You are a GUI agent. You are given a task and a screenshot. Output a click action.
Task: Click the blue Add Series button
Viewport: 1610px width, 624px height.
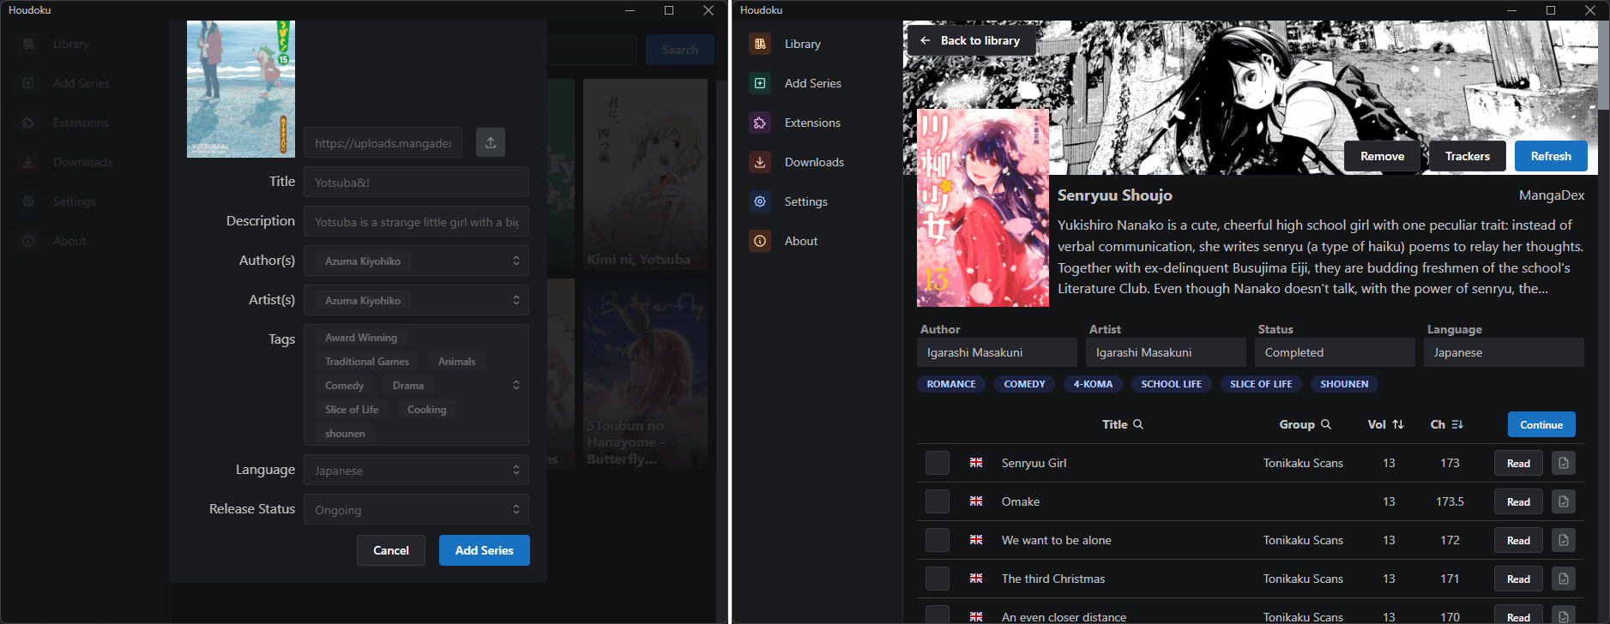pos(485,550)
